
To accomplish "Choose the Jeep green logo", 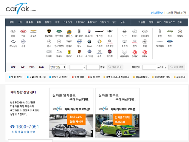I will (170, 31).
